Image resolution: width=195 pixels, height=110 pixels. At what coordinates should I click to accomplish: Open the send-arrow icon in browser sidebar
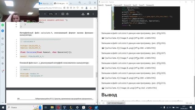(3, 44)
